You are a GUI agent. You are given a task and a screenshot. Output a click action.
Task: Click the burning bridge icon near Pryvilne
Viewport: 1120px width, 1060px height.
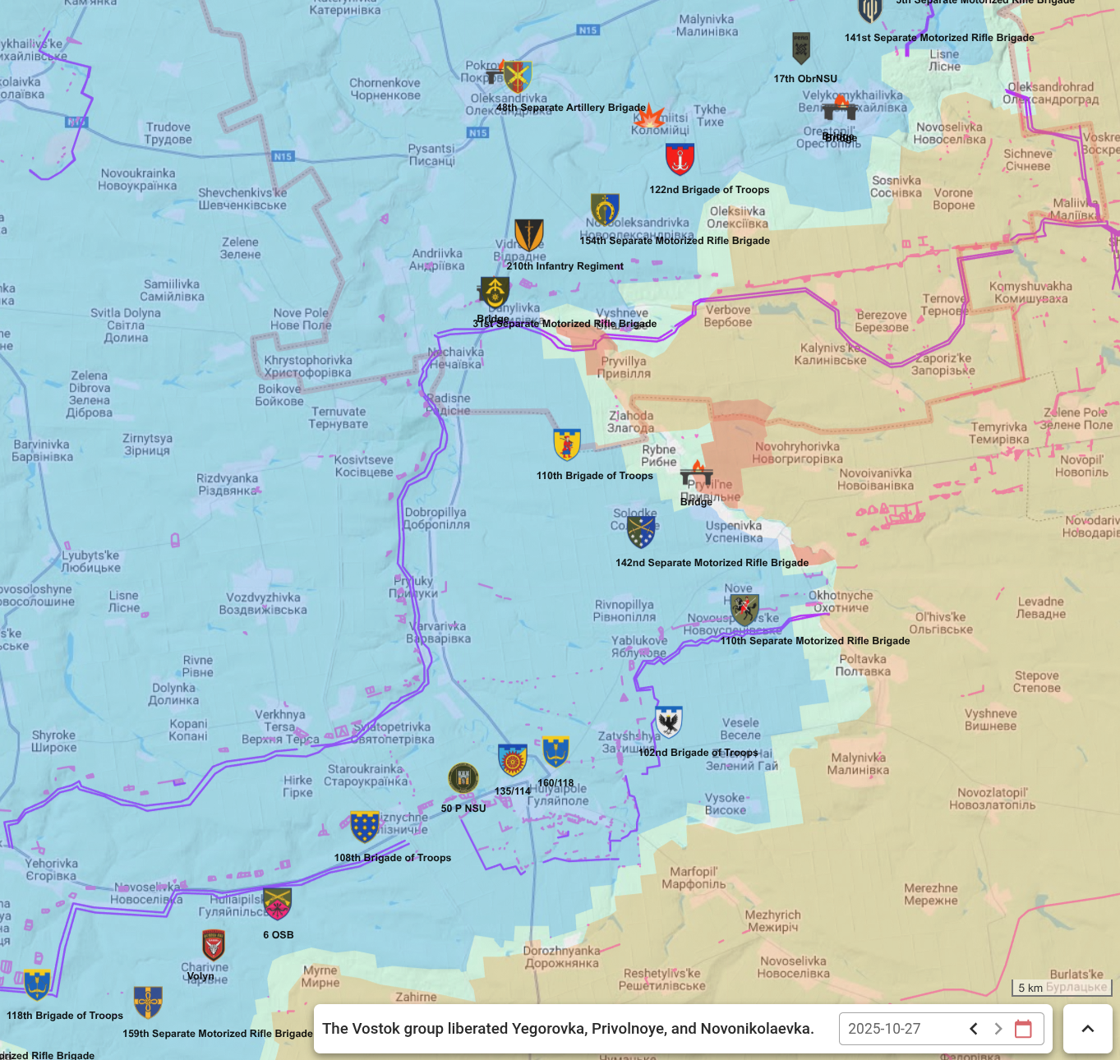tap(697, 474)
